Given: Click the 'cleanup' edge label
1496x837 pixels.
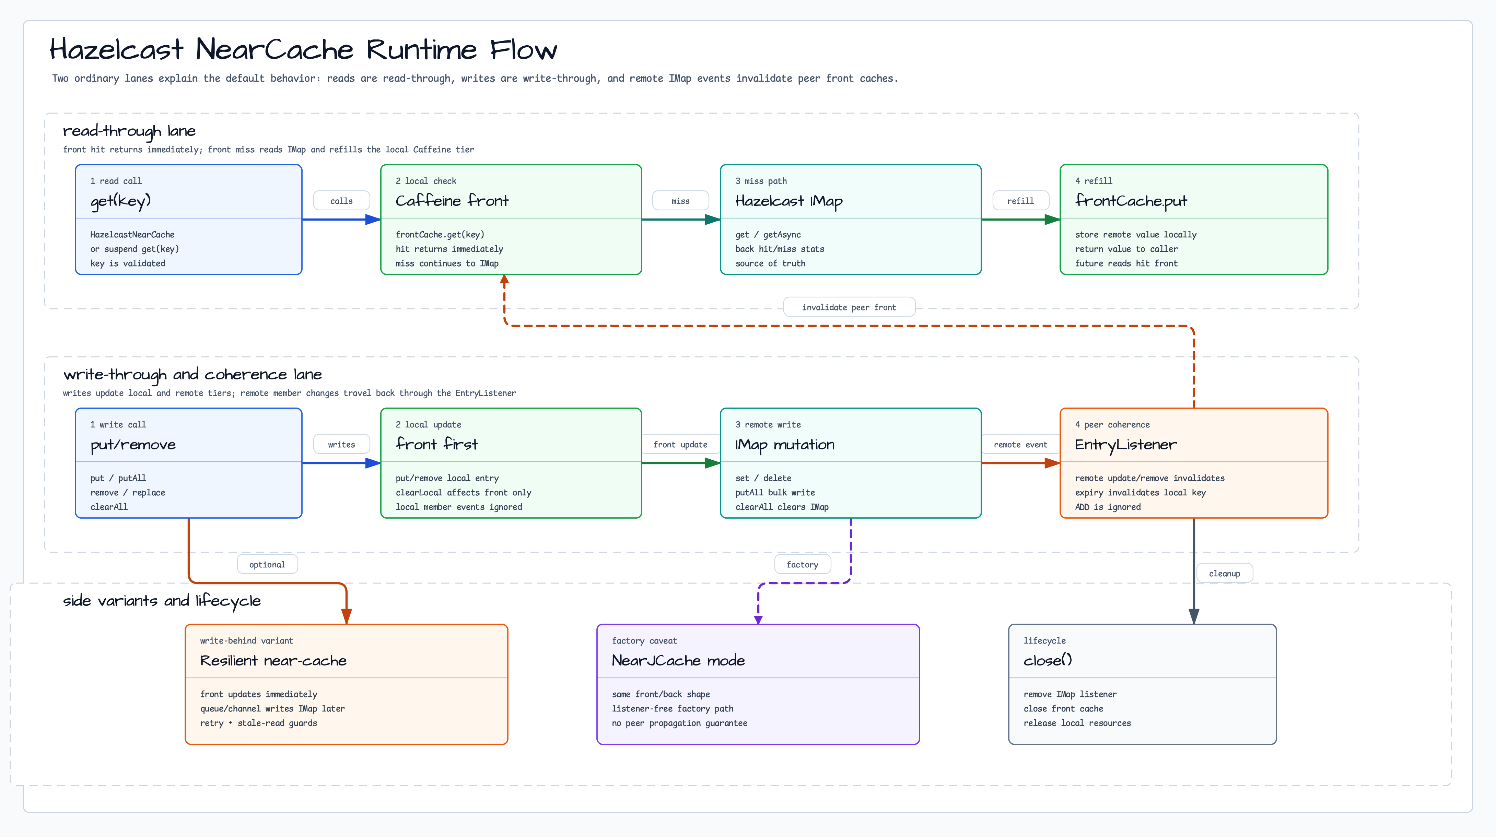Looking at the screenshot, I should tap(1225, 574).
